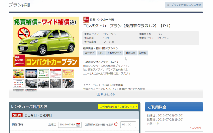This screenshot has width=213, height=133.
Task: Click the 日産レンタカー logo beside the company name
Action: (x=86, y=19)
